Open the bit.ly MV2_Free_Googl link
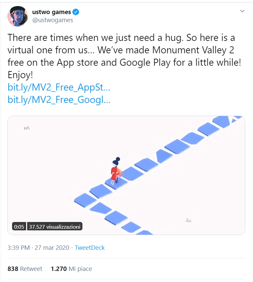Viewport: 253px width, 282px height. pyautogui.click(x=59, y=100)
